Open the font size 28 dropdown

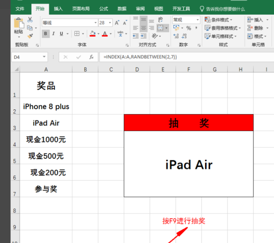[110, 23]
